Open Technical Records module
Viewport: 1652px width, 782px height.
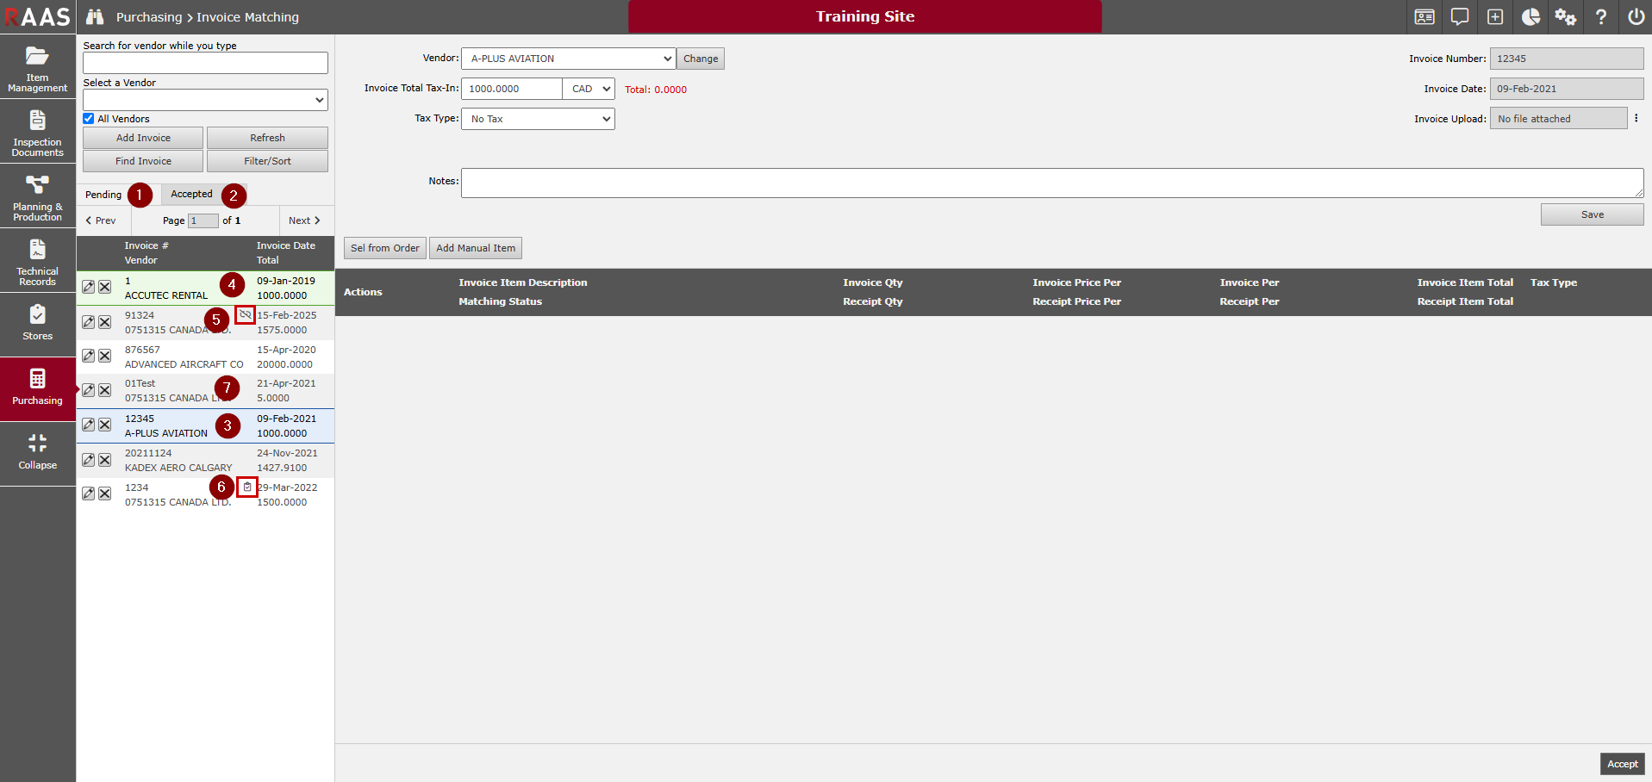coord(37,261)
